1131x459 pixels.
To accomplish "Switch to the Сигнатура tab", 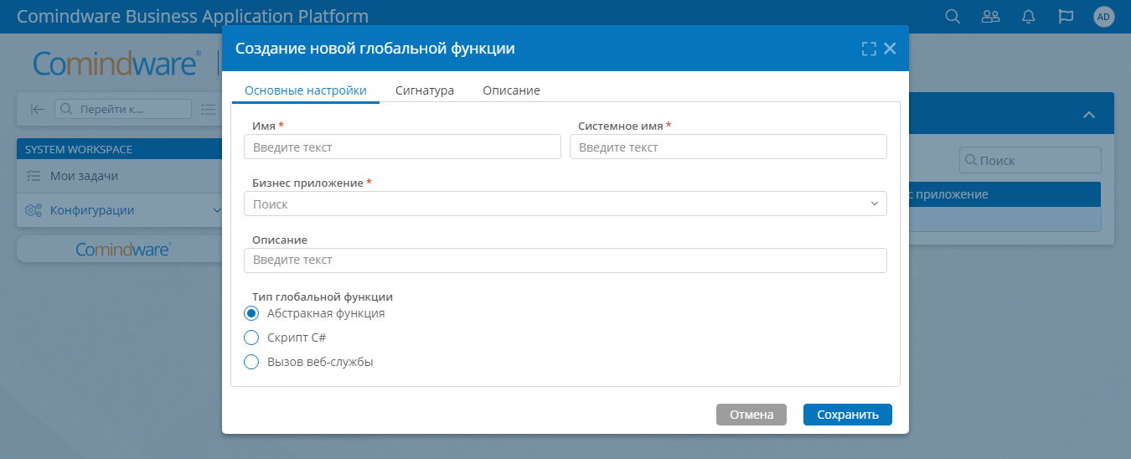I will click(424, 90).
